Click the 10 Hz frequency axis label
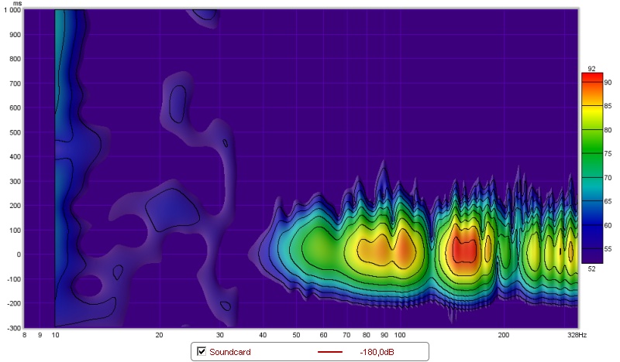 click(x=55, y=335)
